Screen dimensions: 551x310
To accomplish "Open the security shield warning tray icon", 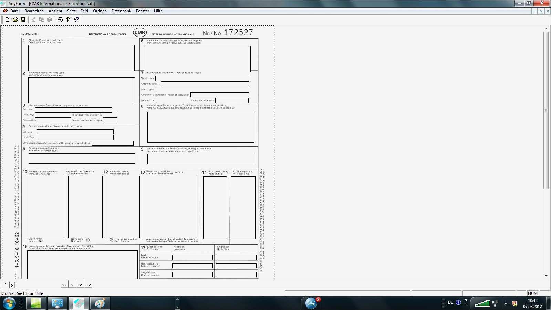I will coord(514,303).
